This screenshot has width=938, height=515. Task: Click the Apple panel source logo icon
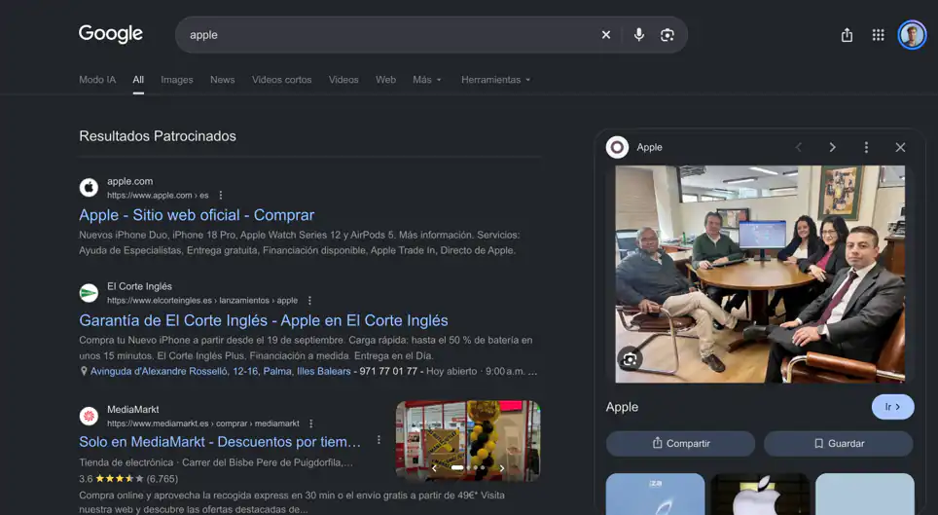pyautogui.click(x=617, y=147)
